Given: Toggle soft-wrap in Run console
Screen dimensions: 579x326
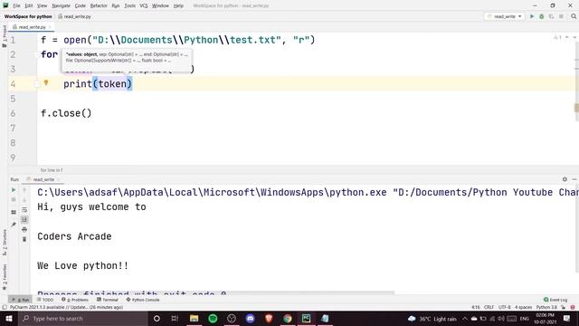Looking at the screenshot, I should (24, 210).
